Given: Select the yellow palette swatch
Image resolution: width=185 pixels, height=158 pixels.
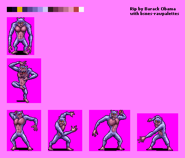Looking at the screenshot, I should [20, 9].
